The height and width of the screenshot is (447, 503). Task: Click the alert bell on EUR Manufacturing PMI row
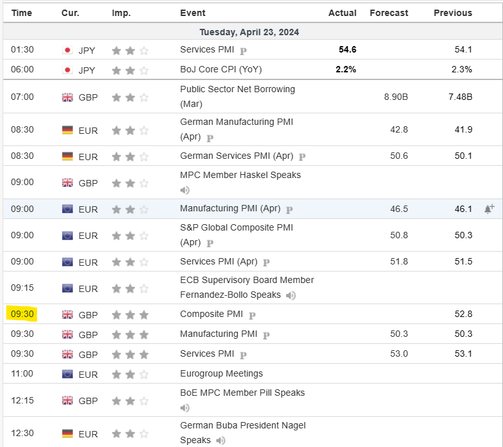pyautogui.click(x=489, y=209)
